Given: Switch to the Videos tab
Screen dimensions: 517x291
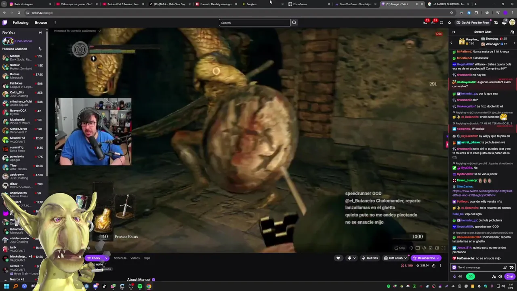Looking at the screenshot, I should coord(135,258).
